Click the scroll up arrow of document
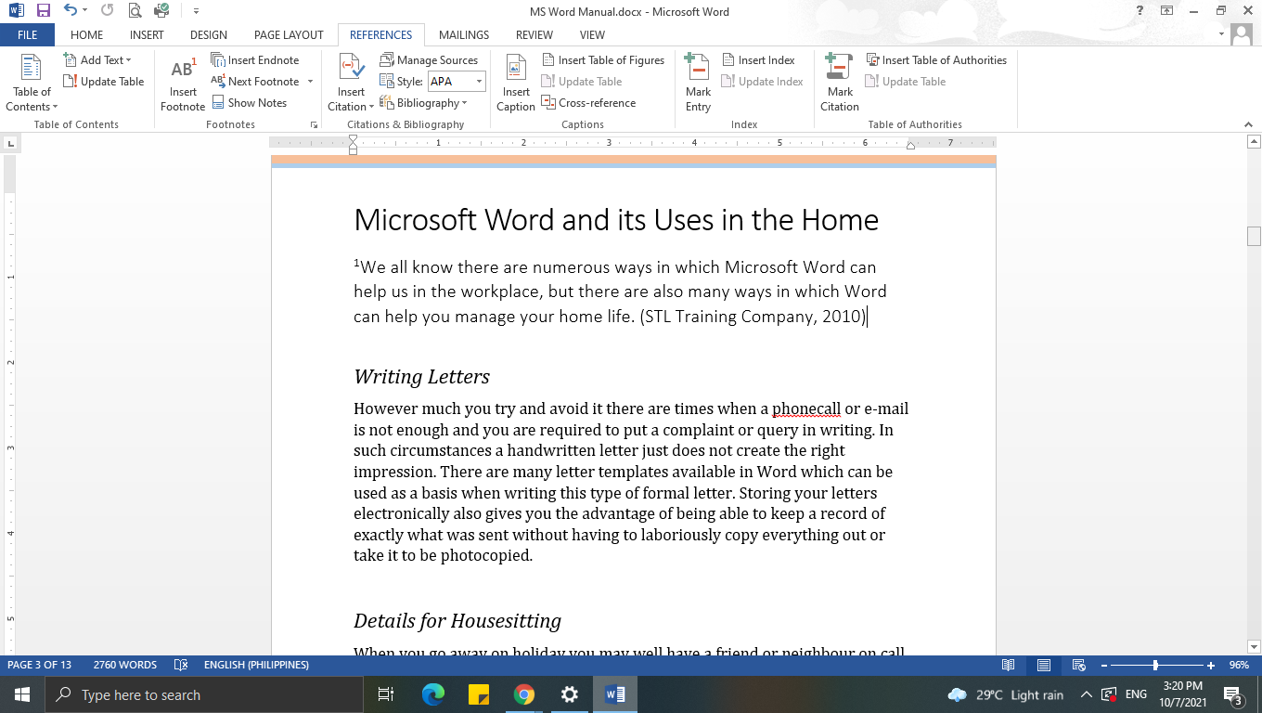Viewport: 1262px width, 713px height. click(x=1254, y=142)
